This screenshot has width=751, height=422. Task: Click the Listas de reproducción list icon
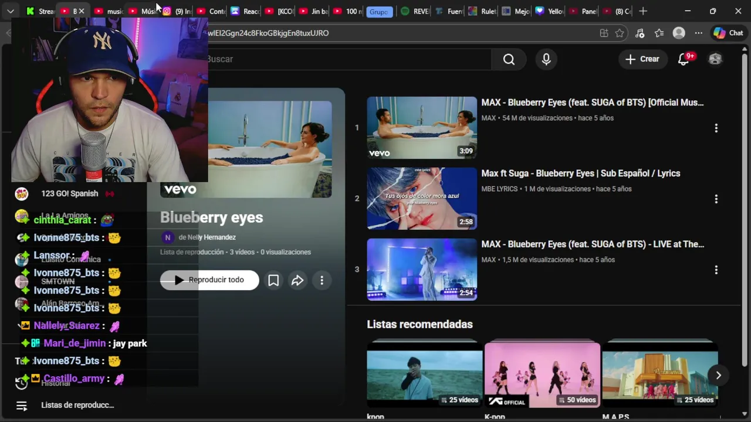[22, 406]
